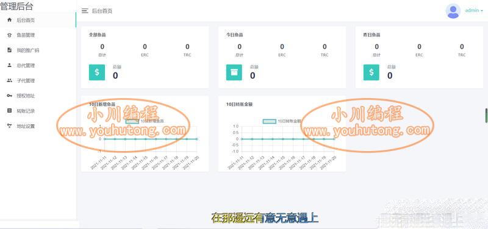Viewport: 488px width, 229px height.
Task: Click the 管理后台 logo title
Action: pos(17,6)
